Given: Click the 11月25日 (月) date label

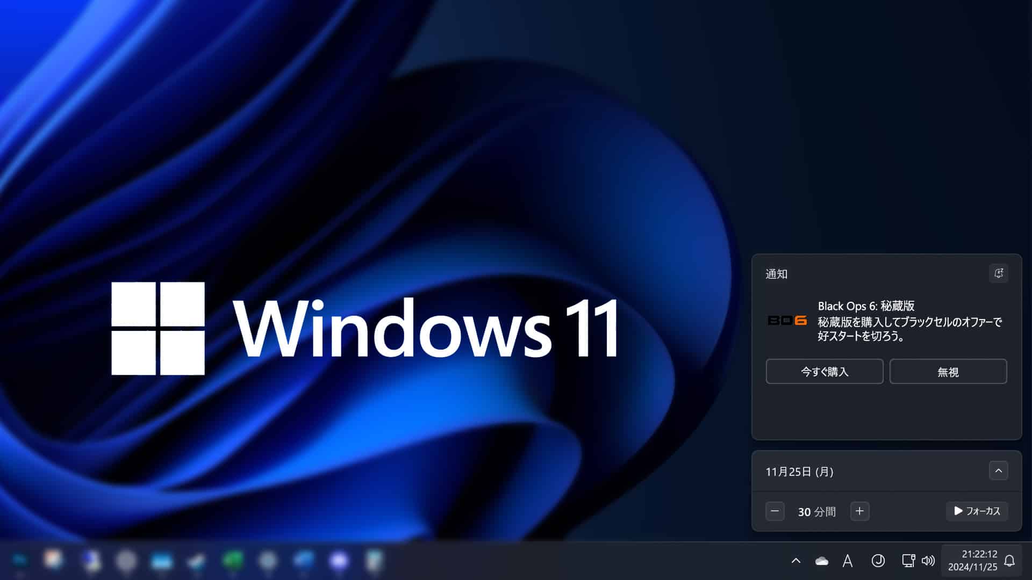Looking at the screenshot, I should pyautogui.click(x=799, y=472).
